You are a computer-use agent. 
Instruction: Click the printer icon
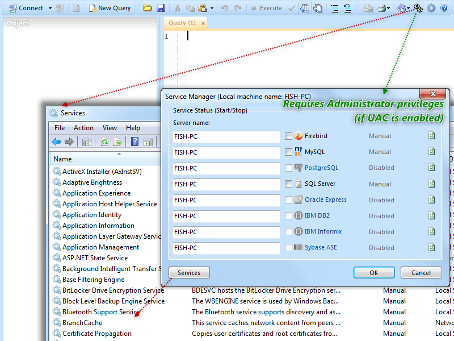point(382,8)
